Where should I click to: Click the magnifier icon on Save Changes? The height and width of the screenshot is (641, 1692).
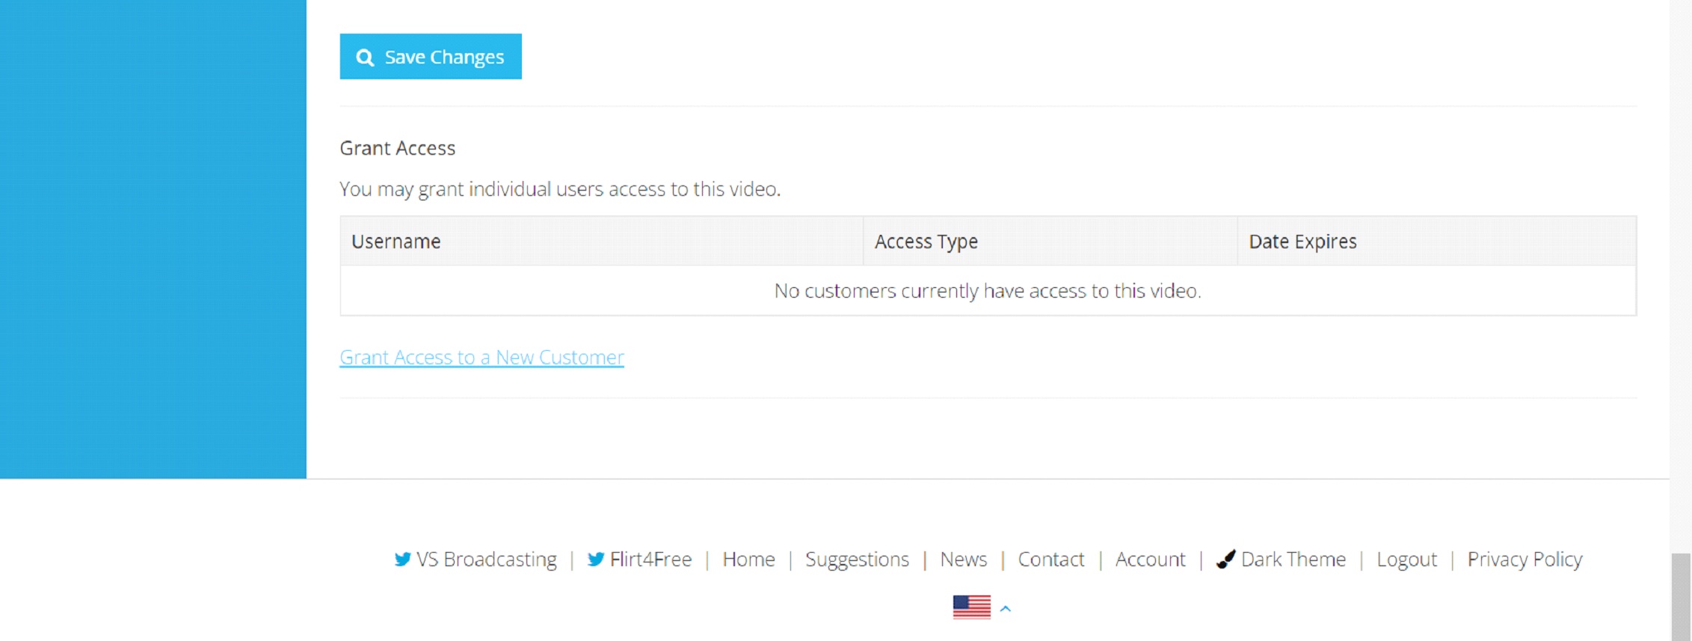(x=365, y=58)
